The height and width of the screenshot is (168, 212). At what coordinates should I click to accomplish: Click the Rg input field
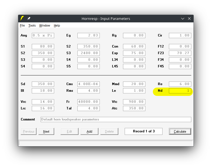coord(134,35)
